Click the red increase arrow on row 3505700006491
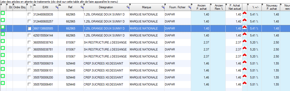Screen dimensions: 290x91 (245, 83)
